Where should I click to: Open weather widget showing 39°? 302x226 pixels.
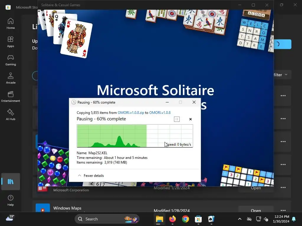click(10, 218)
